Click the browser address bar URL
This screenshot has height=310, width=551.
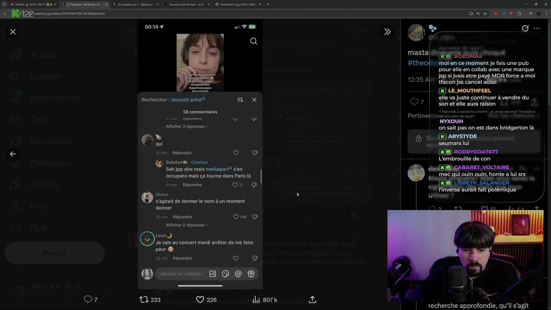(69, 13)
